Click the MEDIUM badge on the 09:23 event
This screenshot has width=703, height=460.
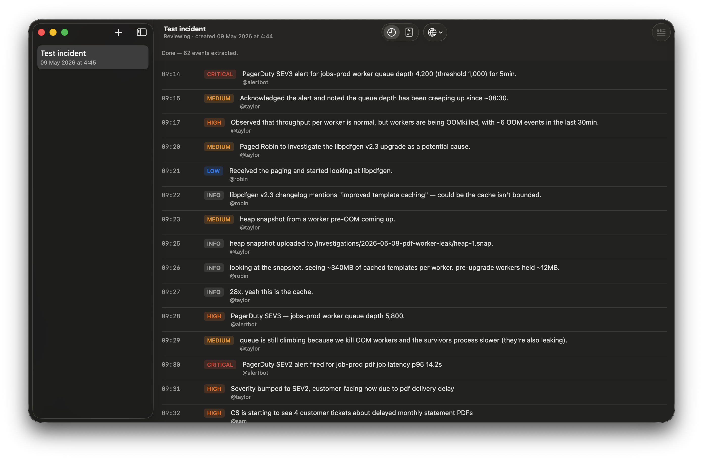pyautogui.click(x=219, y=219)
